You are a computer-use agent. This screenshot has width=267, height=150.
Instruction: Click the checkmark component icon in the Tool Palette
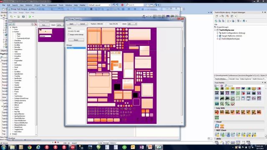[x=233, y=104]
